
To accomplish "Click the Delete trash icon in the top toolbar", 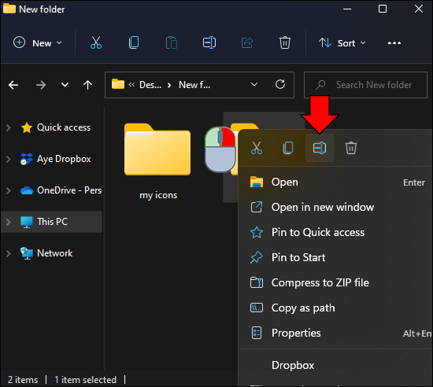I will click(x=285, y=42).
